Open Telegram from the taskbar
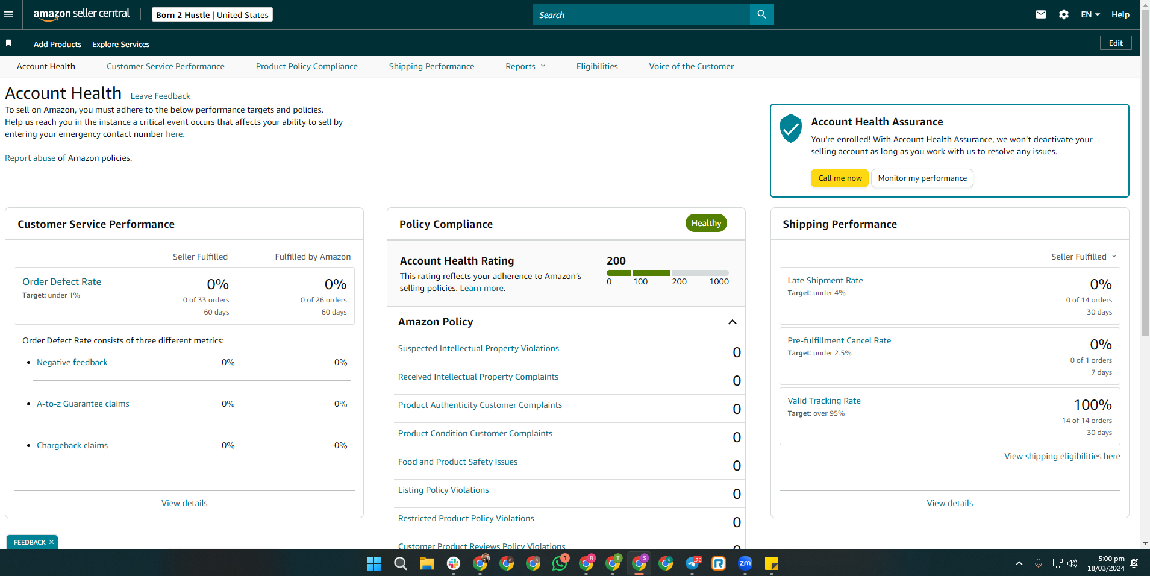Screen dimensions: 1150x576 692,563
